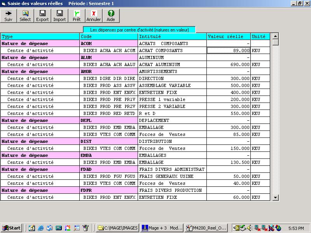Viewport: 311px width, 233px height.
Task: Click the ACOM nature de dépense code
Action: [x=109, y=43]
